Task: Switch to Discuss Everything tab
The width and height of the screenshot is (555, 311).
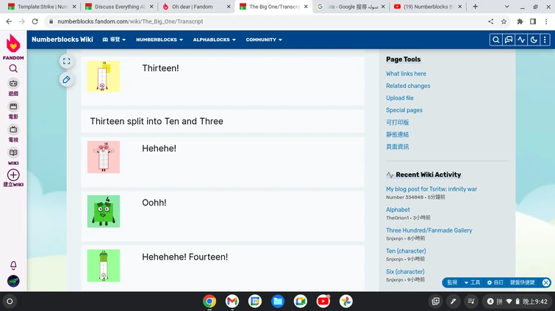Action: coord(119,7)
